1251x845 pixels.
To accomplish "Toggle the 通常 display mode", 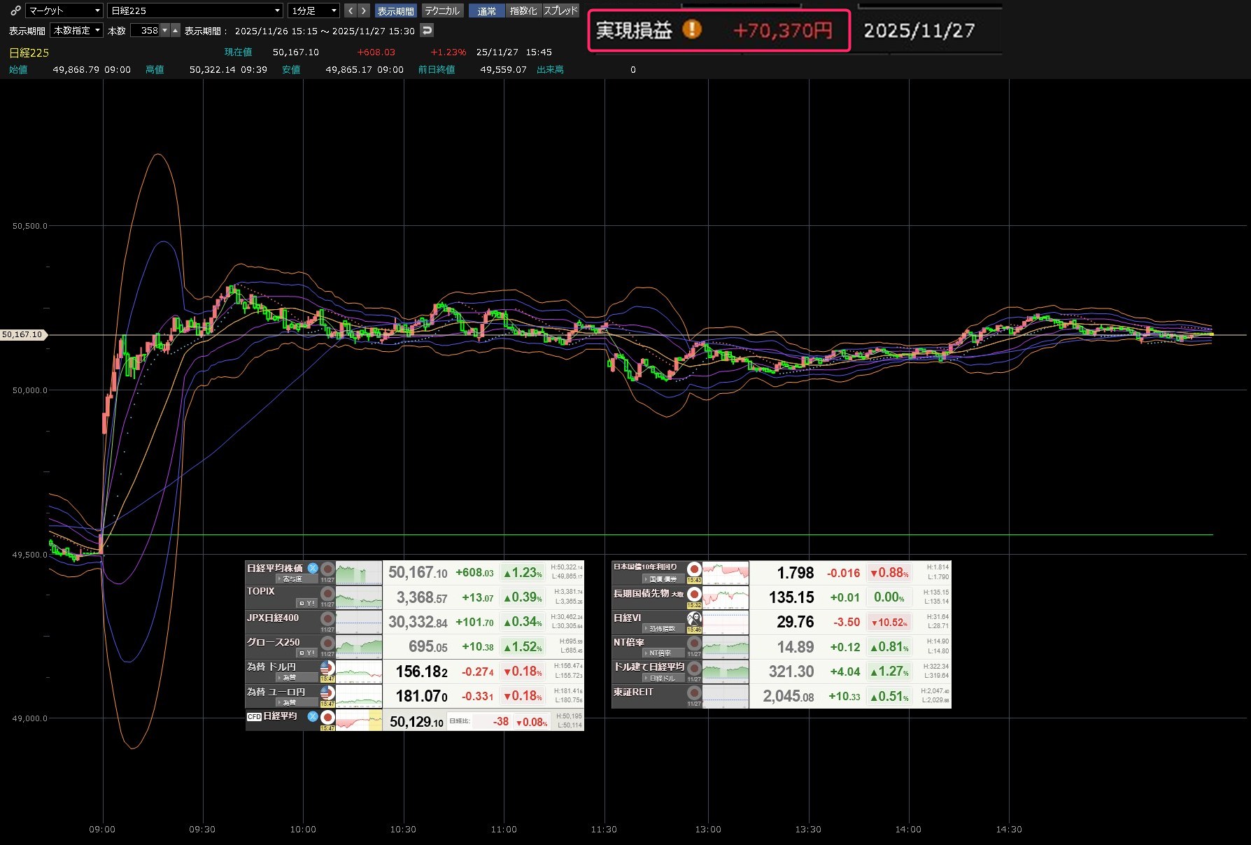I will pyautogui.click(x=486, y=10).
